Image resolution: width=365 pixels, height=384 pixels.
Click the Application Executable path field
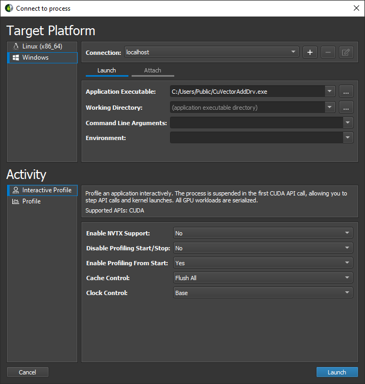247,92
